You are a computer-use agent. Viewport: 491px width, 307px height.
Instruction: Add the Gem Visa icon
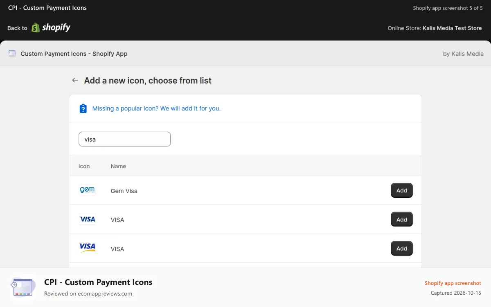(402, 190)
